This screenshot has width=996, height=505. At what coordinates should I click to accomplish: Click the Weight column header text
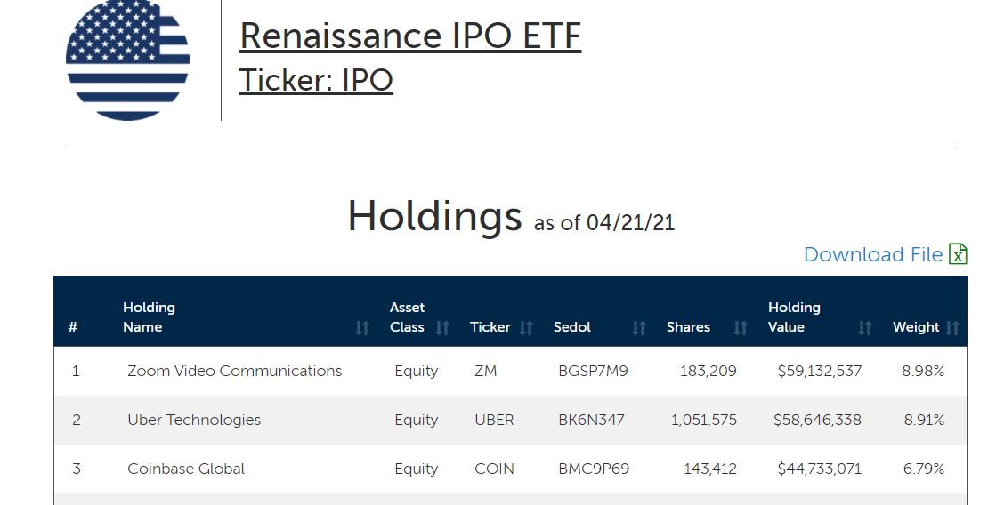click(x=916, y=327)
